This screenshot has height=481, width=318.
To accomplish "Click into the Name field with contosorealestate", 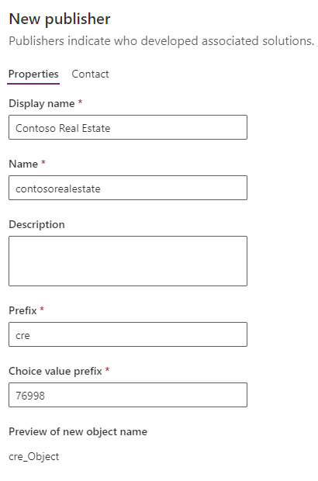I will point(128,188).
